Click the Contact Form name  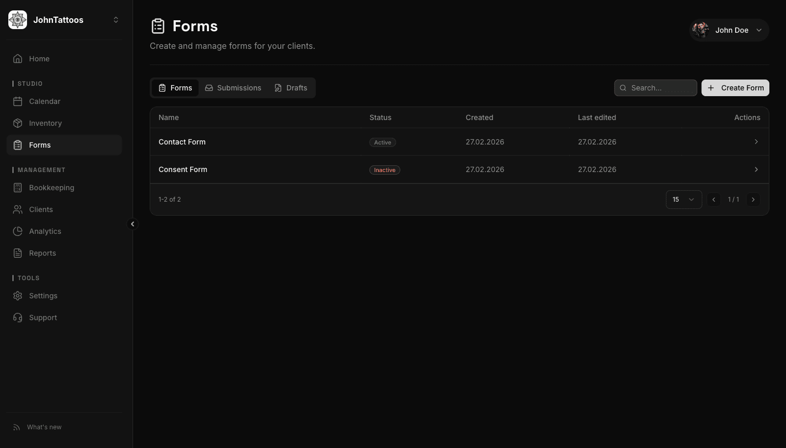(x=182, y=142)
